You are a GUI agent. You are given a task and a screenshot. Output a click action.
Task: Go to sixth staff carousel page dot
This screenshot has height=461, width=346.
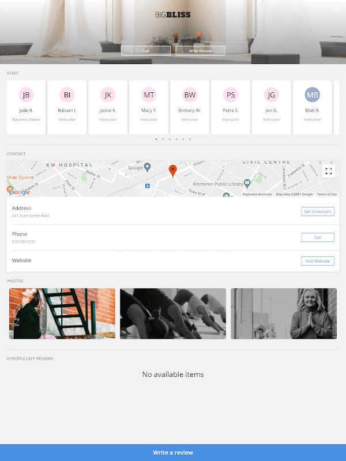pyautogui.click(x=190, y=139)
